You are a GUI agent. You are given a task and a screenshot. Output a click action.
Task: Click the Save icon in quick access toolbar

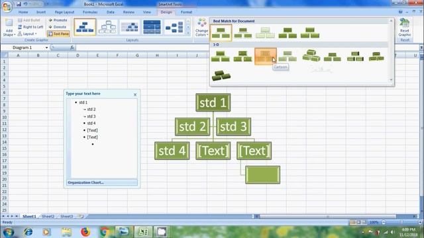pyautogui.click(x=19, y=4)
